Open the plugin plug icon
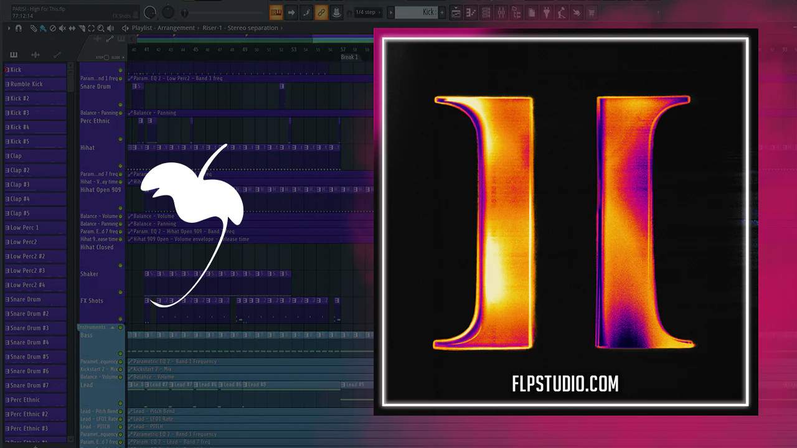The height and width of the screenshot is (448, 797). (546, 12)
